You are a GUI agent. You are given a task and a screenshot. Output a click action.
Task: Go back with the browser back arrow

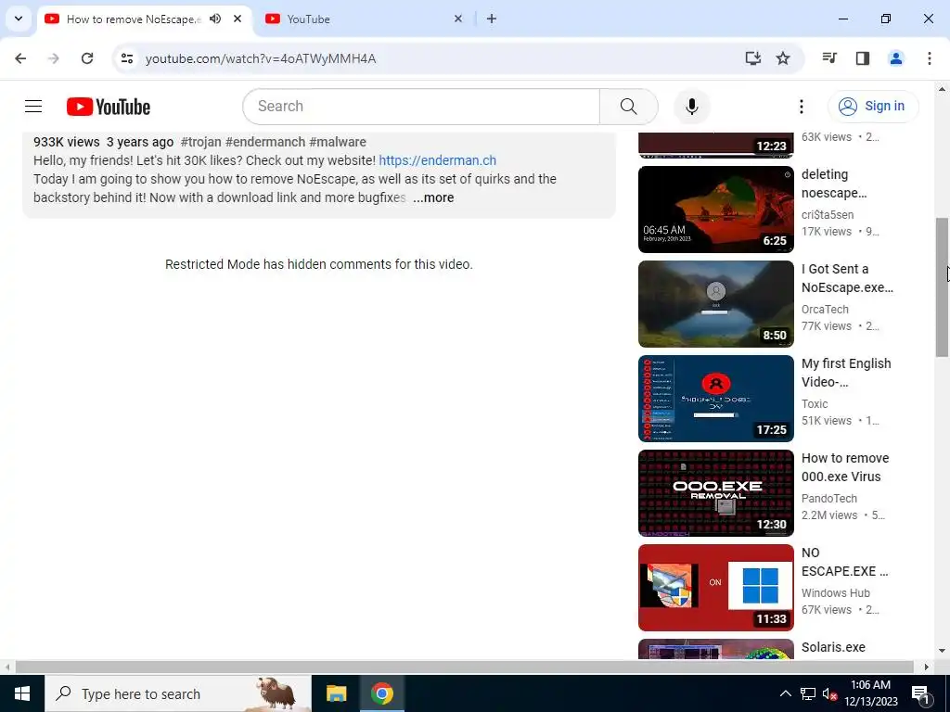point(20,58)
